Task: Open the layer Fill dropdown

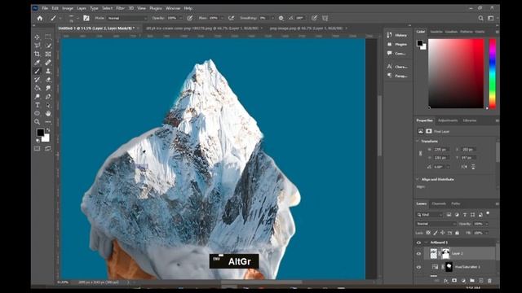Action: click(487, 233)
